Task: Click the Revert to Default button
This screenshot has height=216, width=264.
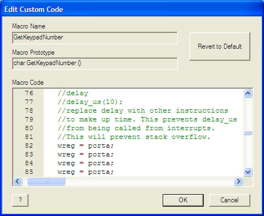Action: [220, 46]
